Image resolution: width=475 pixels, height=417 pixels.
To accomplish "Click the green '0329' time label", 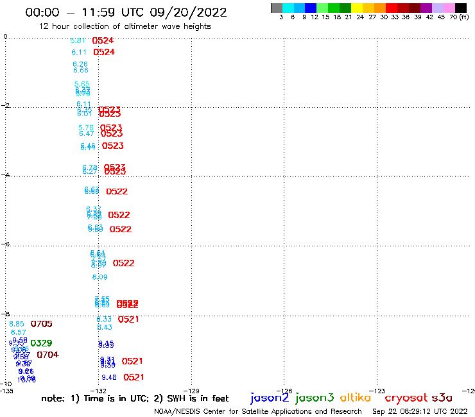I will click(x=42, y=343).
